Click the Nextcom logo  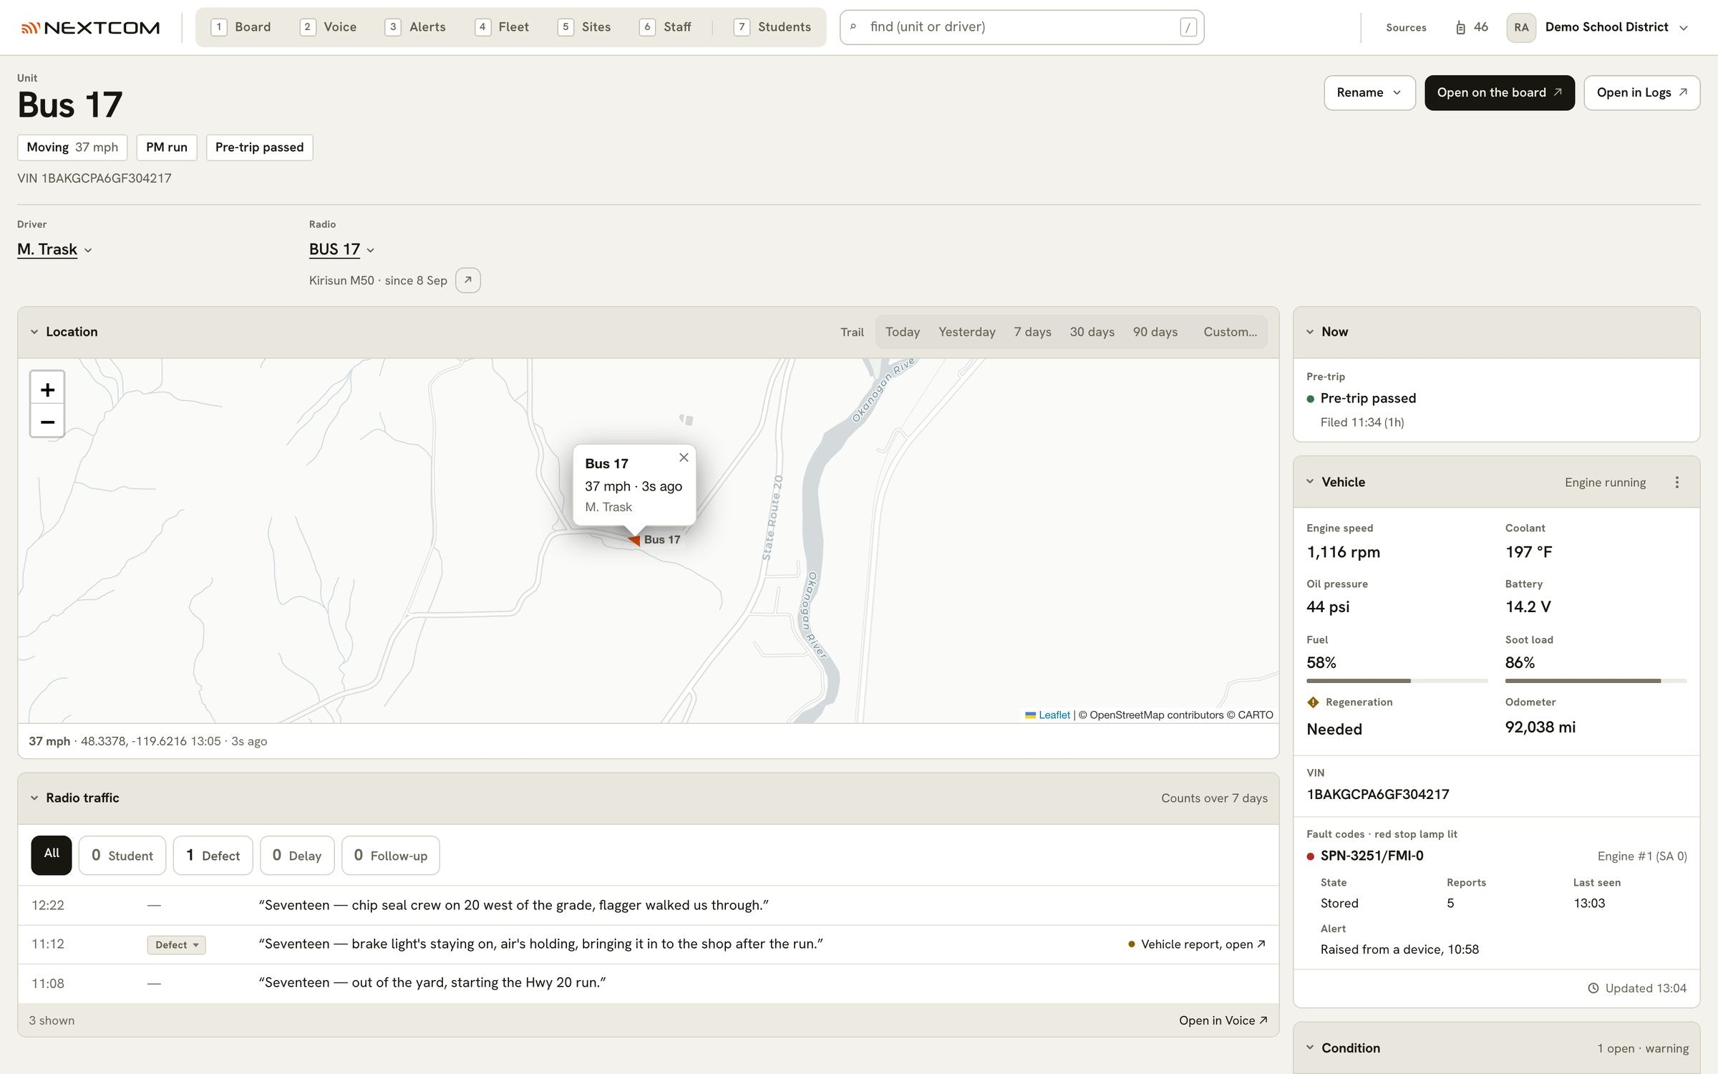coord(90,27)
